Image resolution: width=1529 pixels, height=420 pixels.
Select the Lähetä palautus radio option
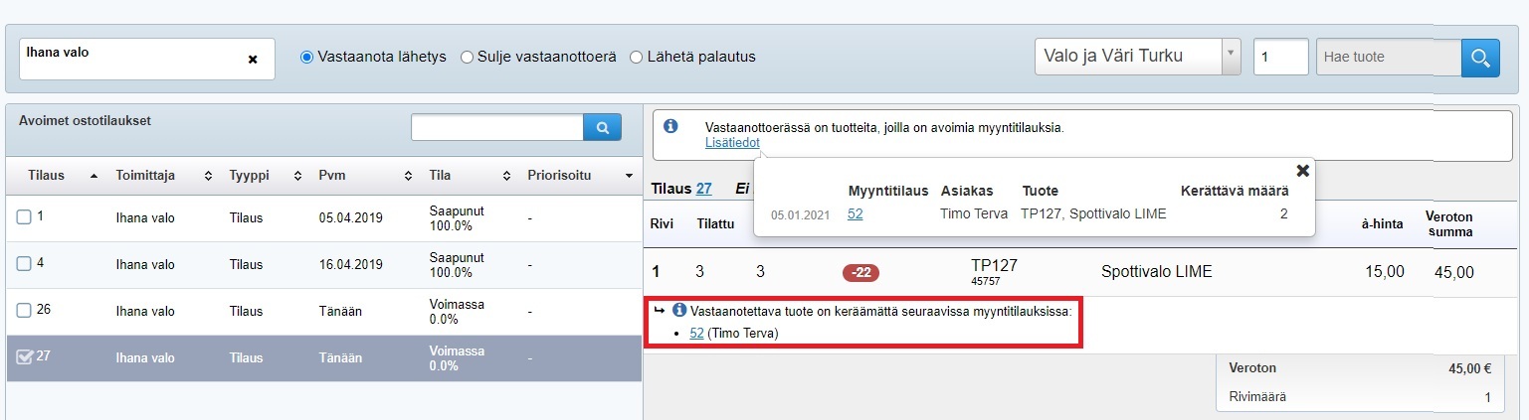637,57
